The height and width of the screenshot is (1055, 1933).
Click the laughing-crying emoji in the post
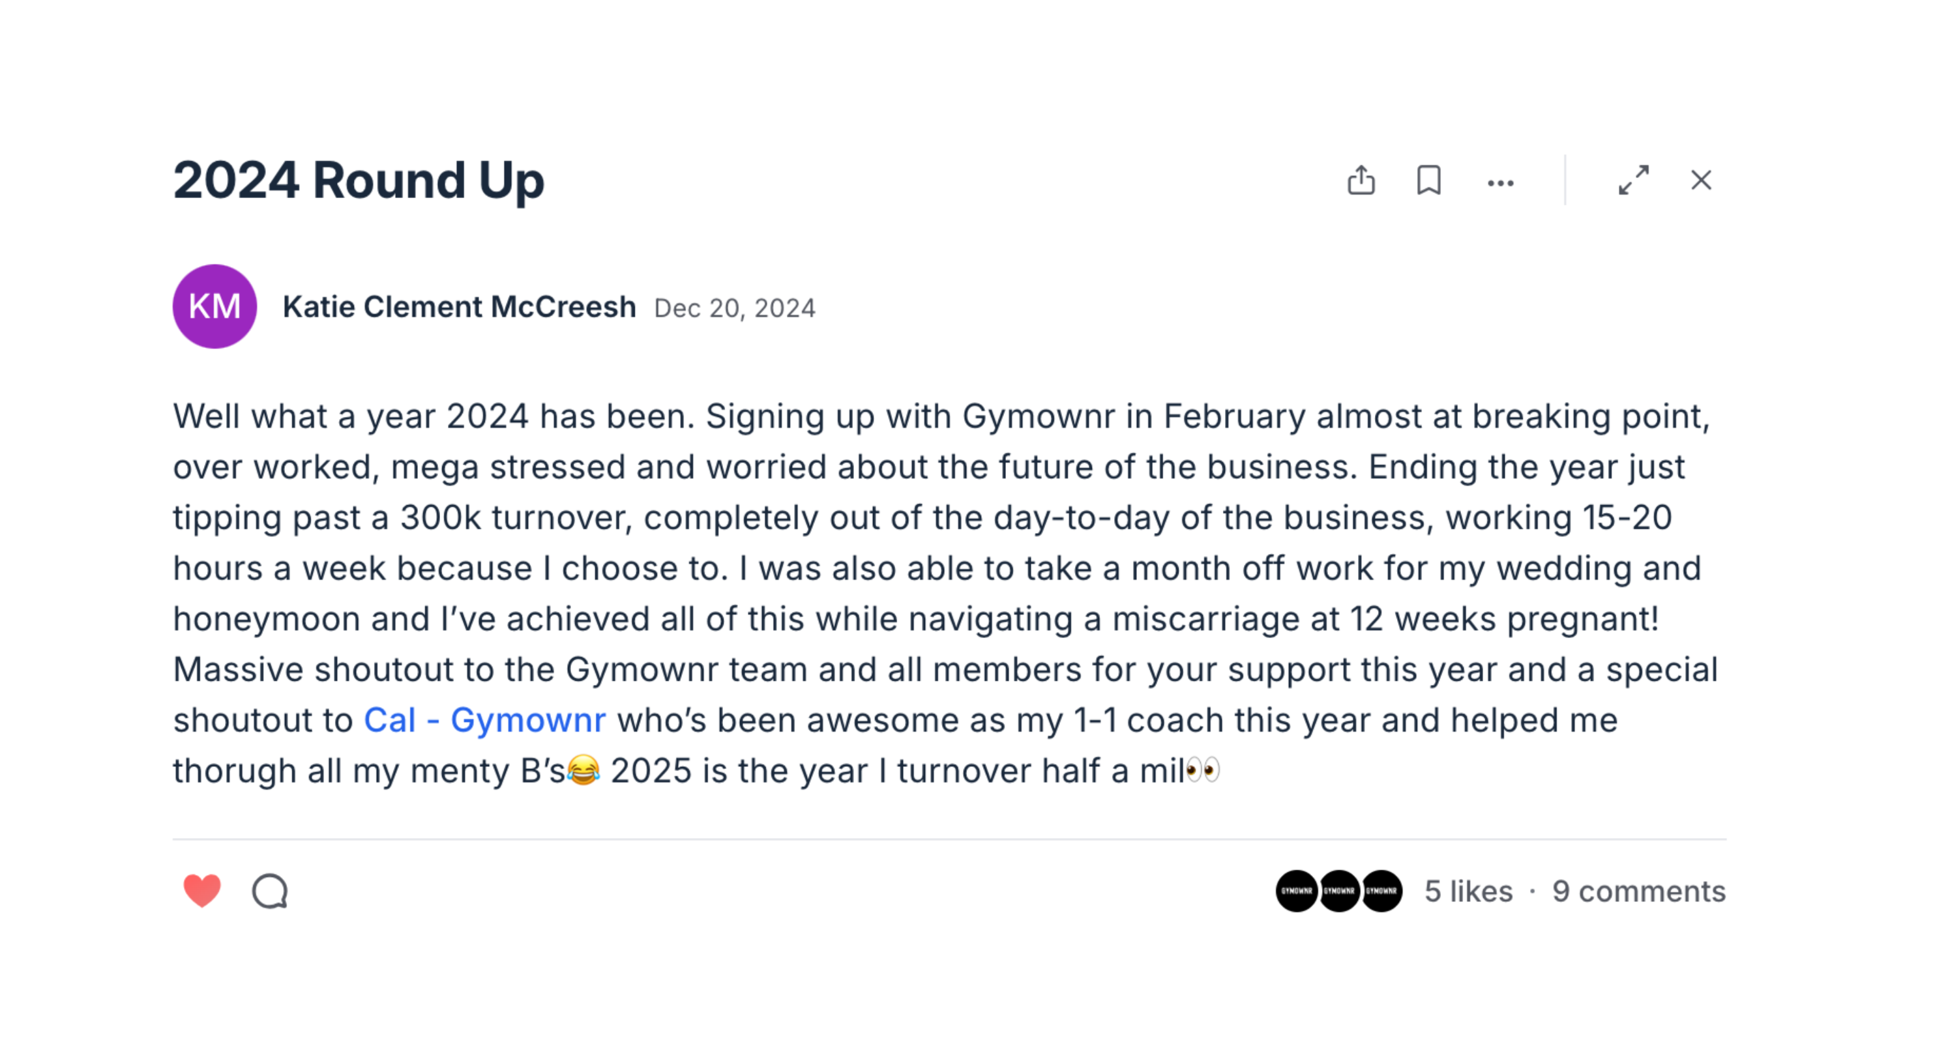pos(583,771)
